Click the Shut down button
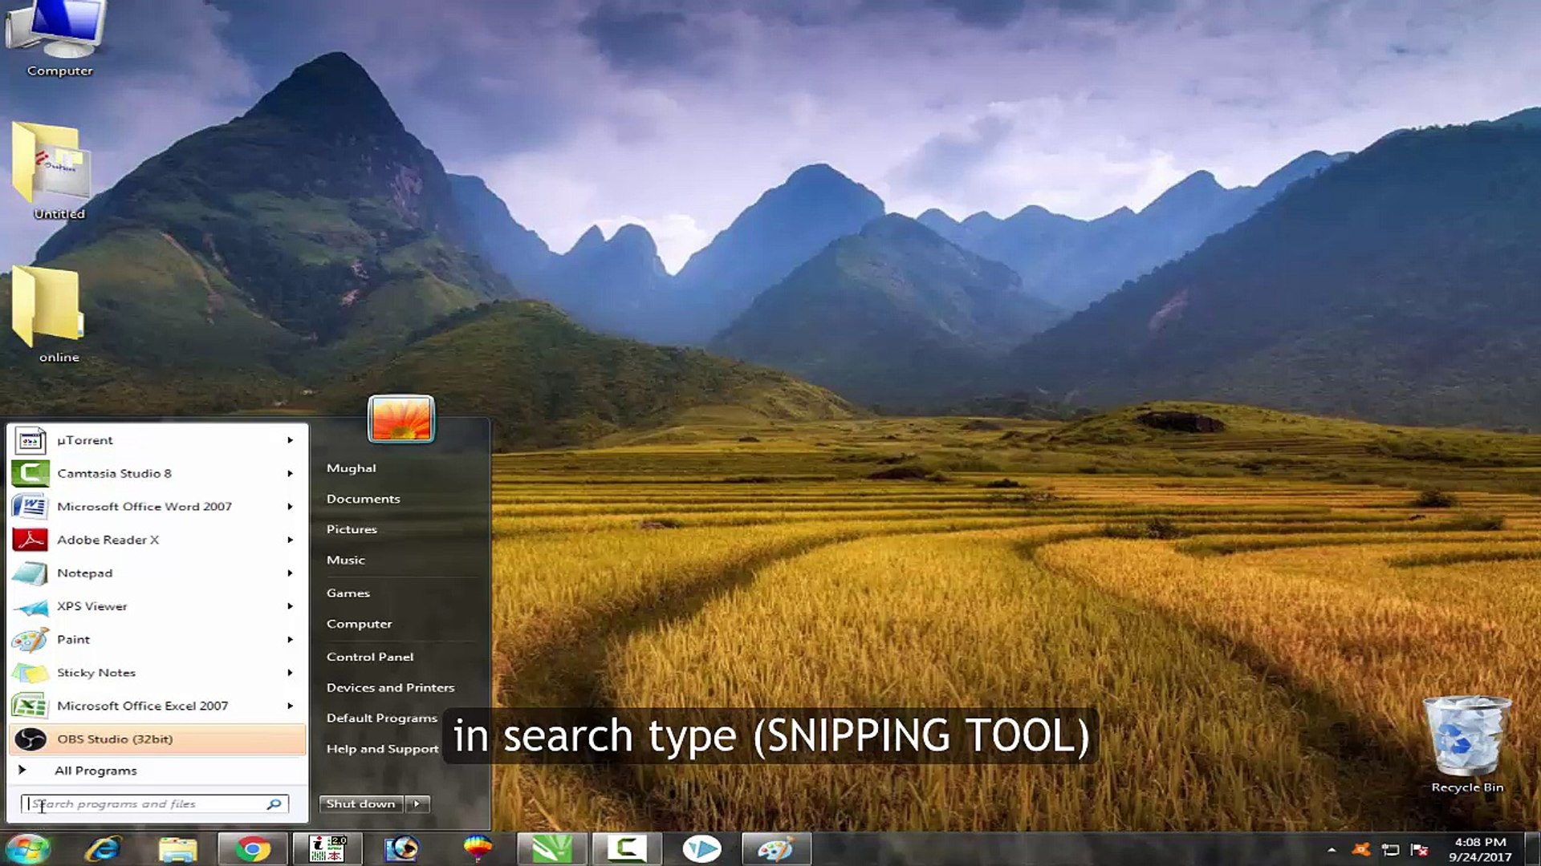Viewport: 1541px width, 866px height. tap(361, 803)
